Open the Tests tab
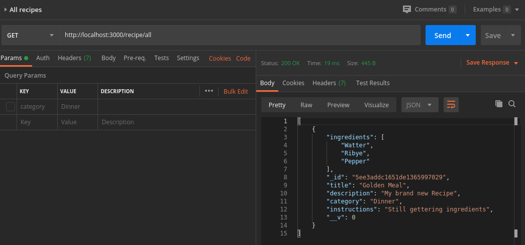The image size is (525, 245). pos(161,58)
